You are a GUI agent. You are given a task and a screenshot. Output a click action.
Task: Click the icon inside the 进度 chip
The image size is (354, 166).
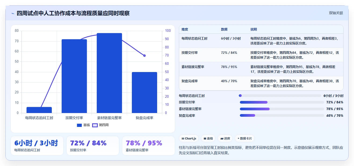point(222,138)
